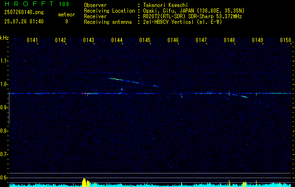Click the Receiving antenna label
The image size is (295, 187).
click(x=108, y=22)
